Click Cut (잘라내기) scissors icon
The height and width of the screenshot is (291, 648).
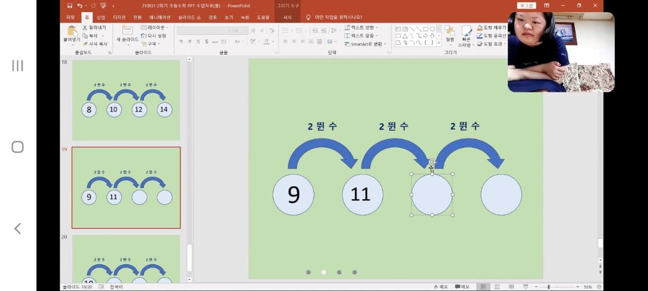point(85,28)
